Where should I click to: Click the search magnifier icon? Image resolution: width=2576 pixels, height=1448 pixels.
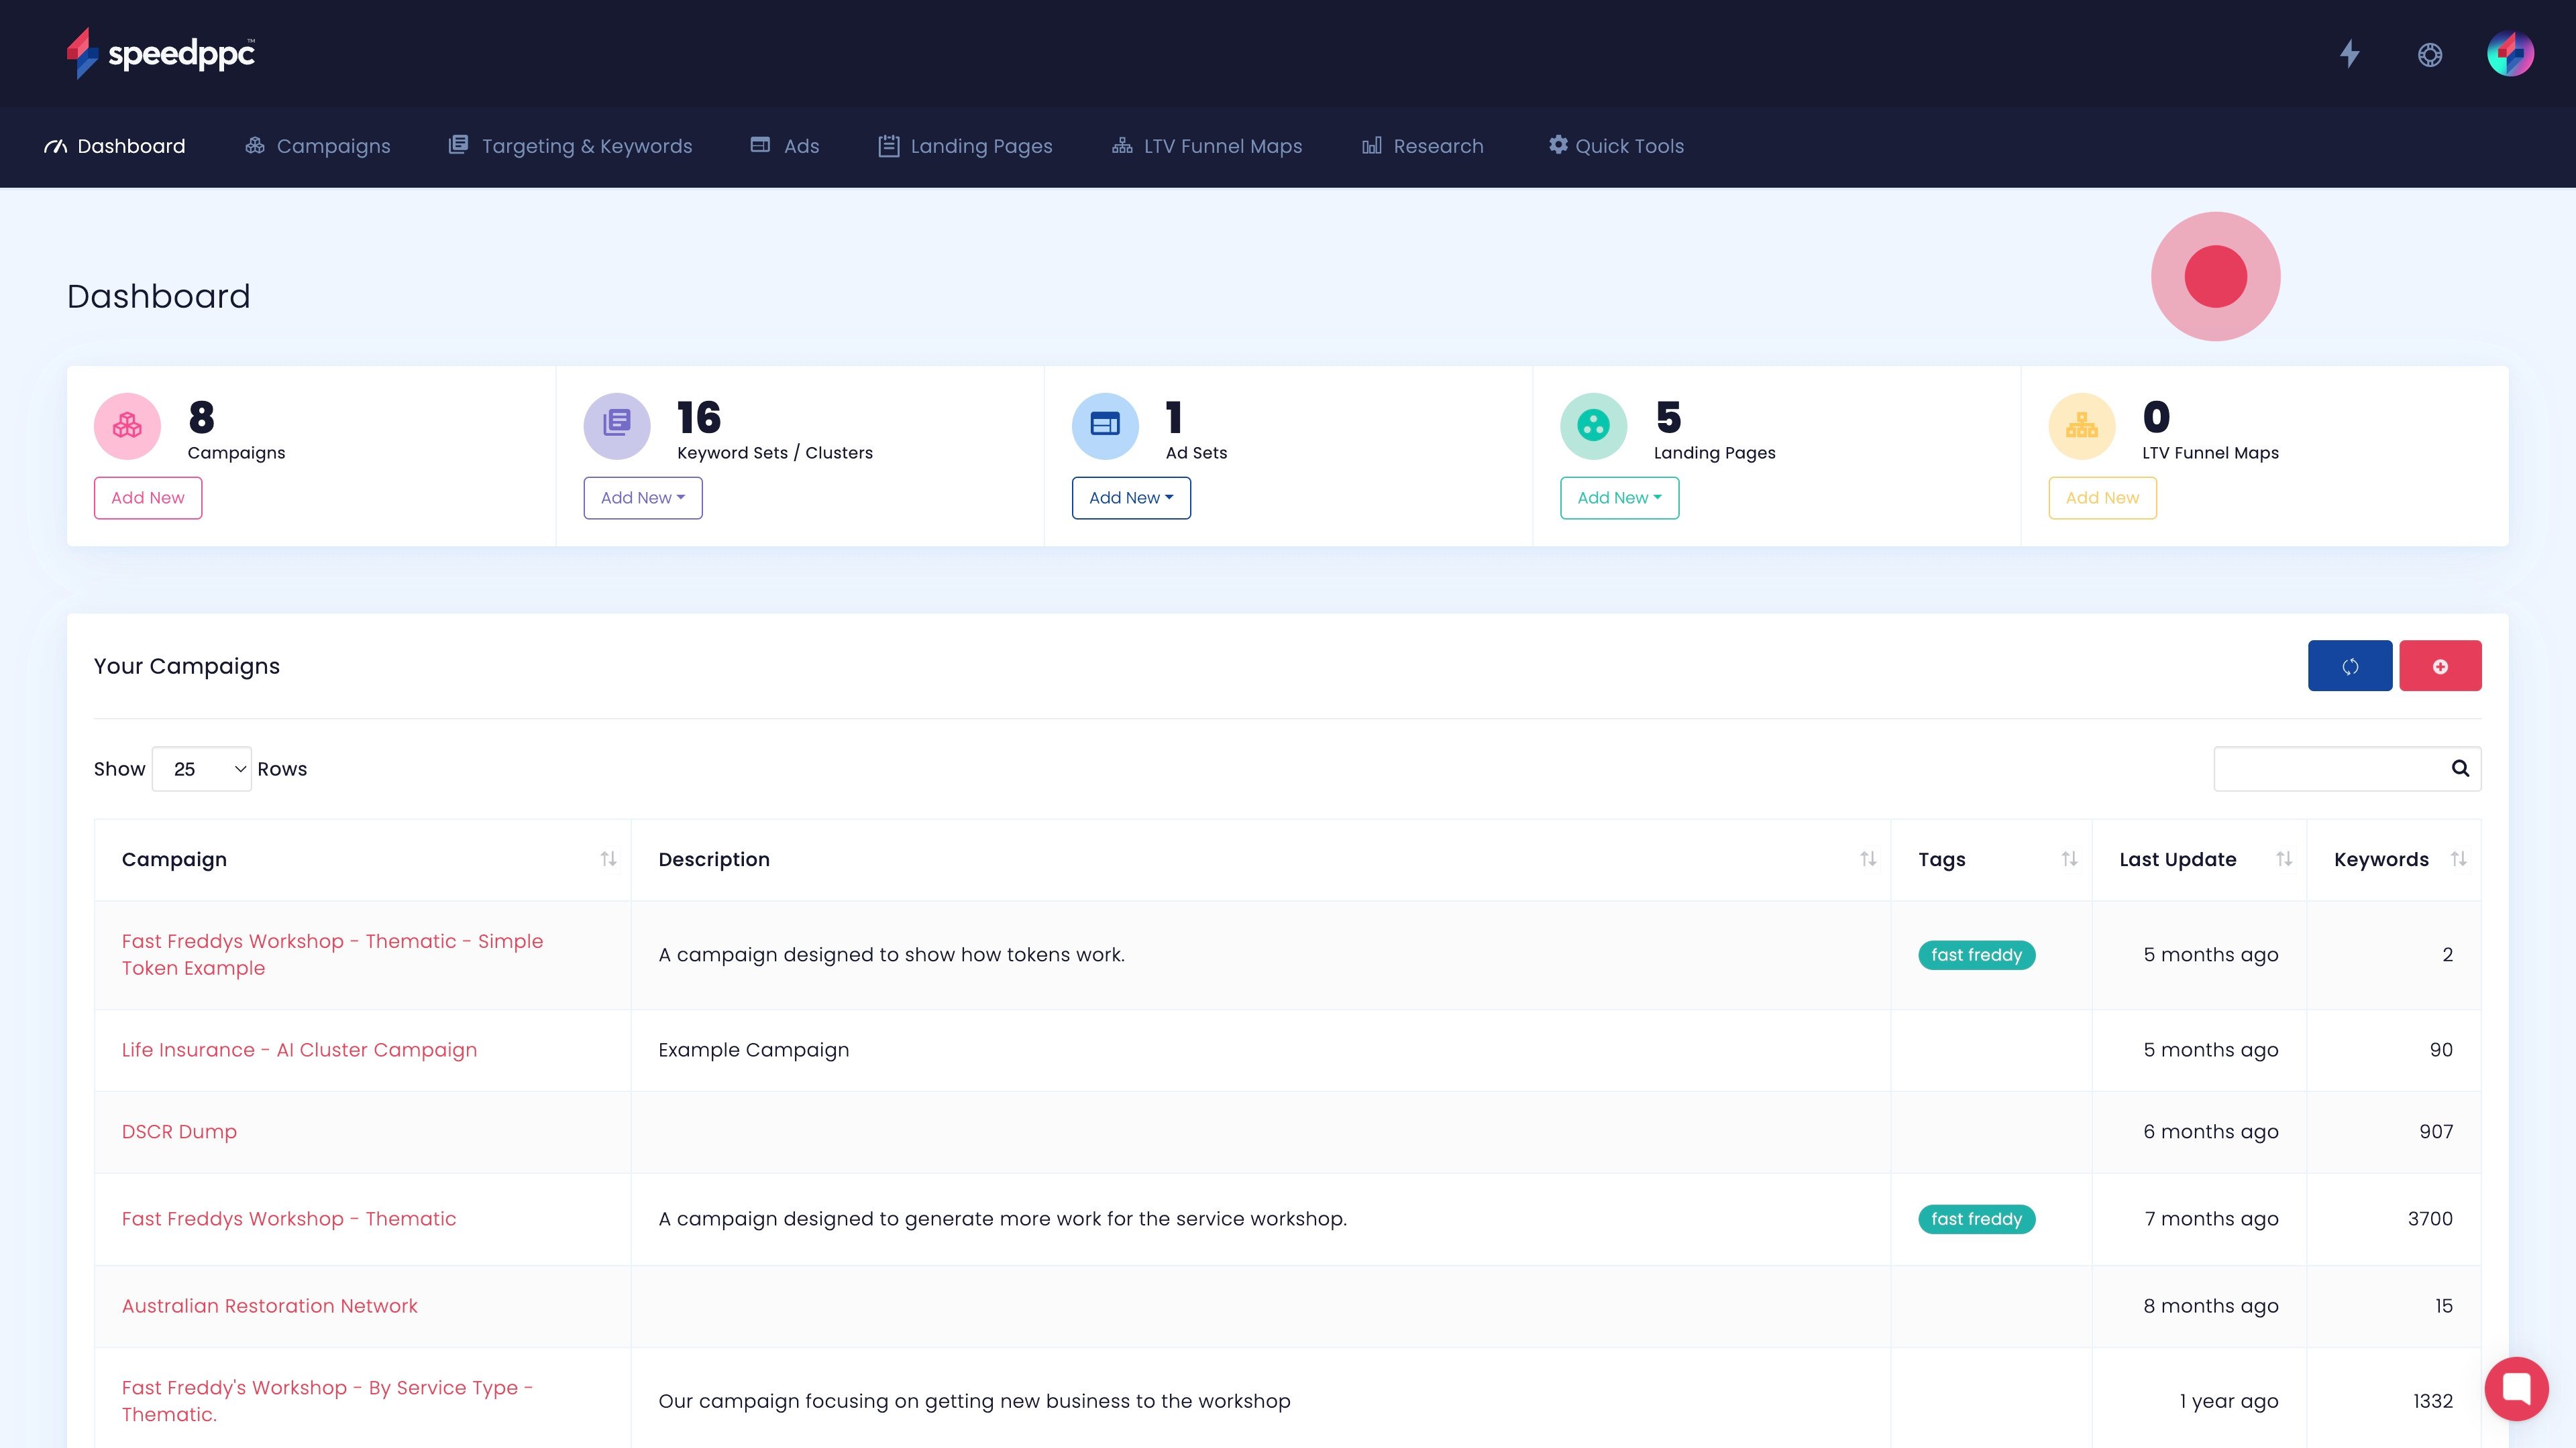coord(2460,768)
